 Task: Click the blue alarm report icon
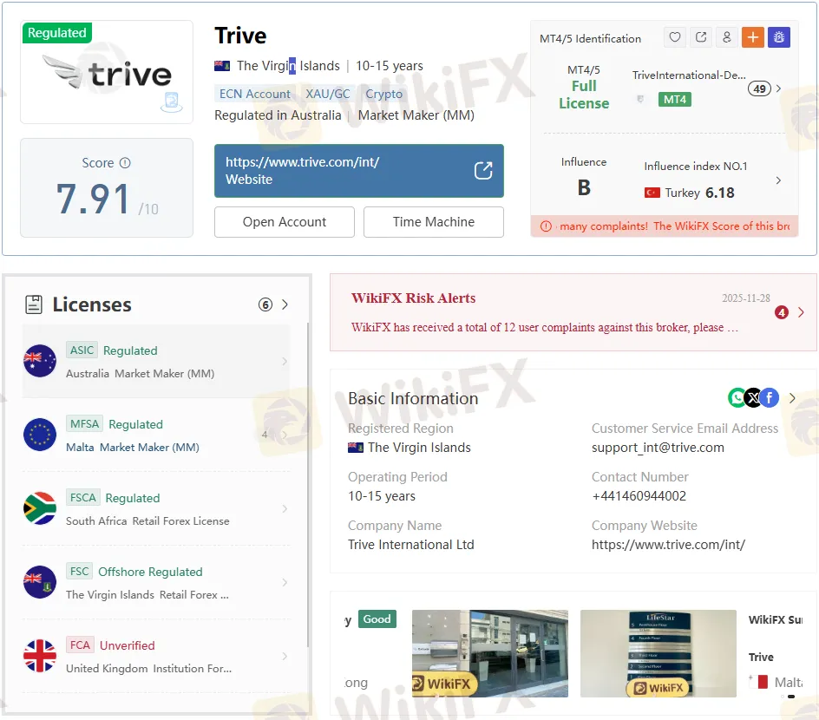point(778,37)
